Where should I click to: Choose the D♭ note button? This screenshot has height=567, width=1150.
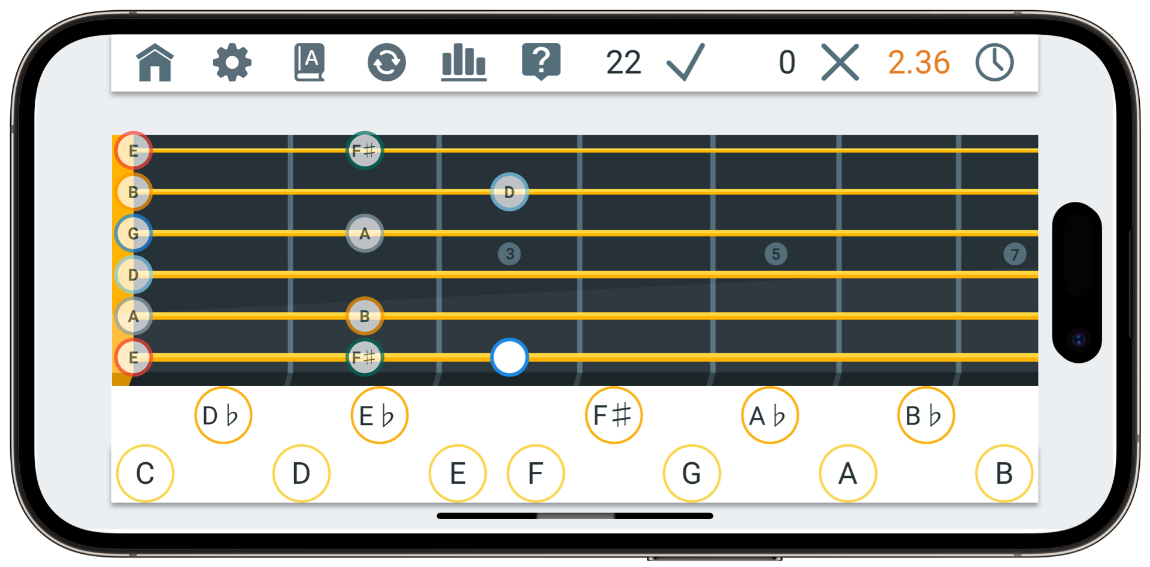pos(223,416)
